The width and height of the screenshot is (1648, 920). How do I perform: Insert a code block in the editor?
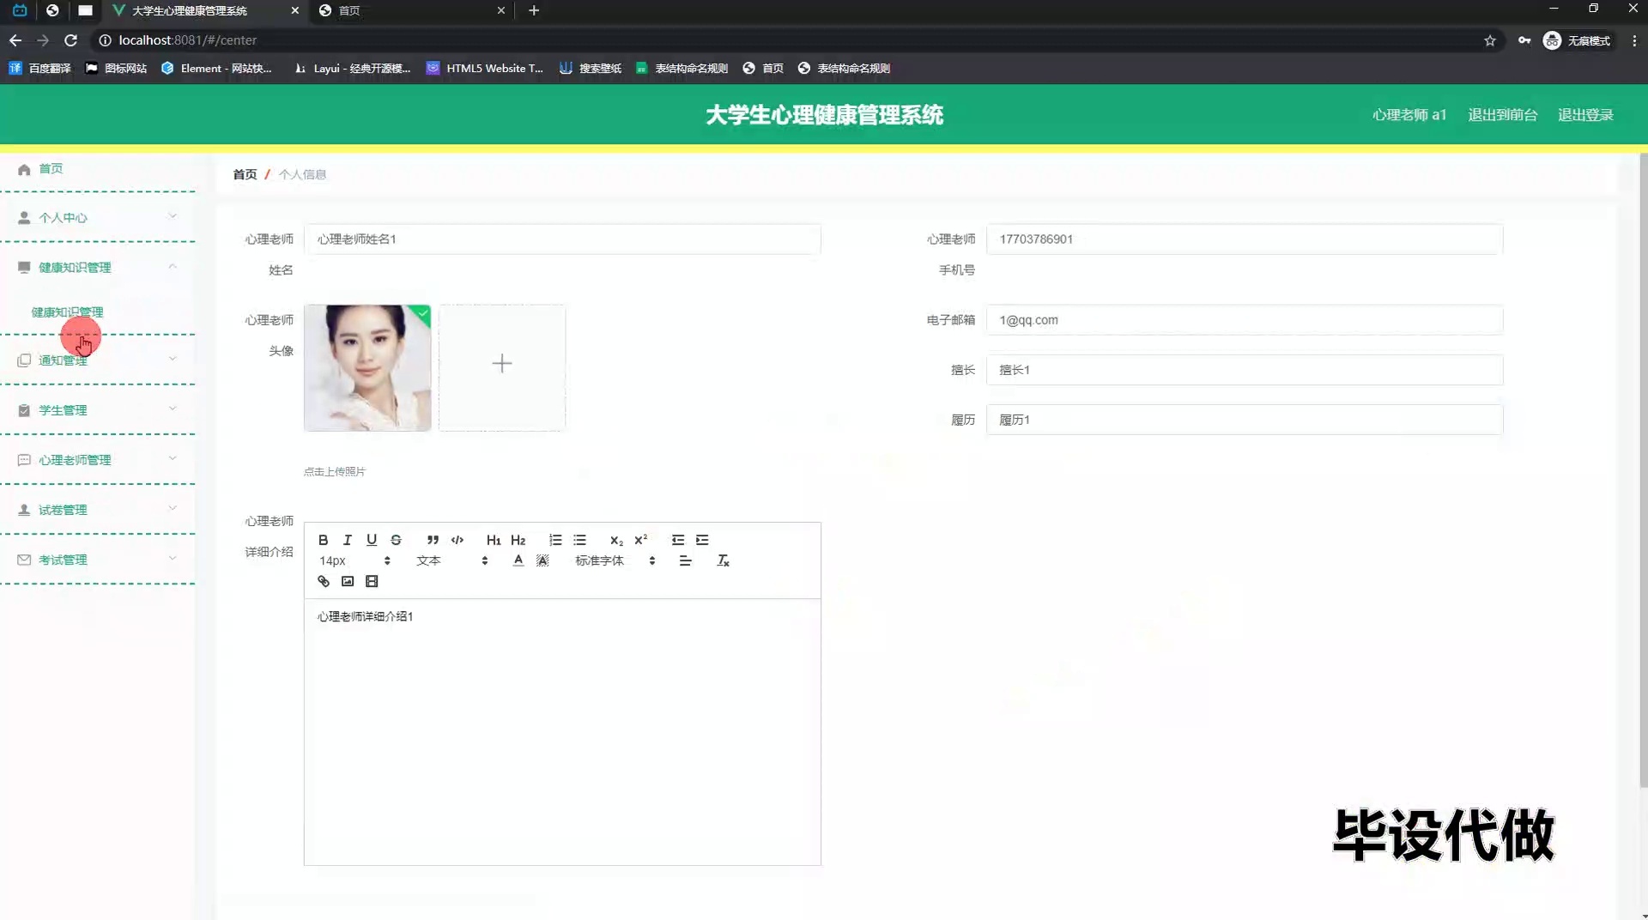[x=457, y=540]
